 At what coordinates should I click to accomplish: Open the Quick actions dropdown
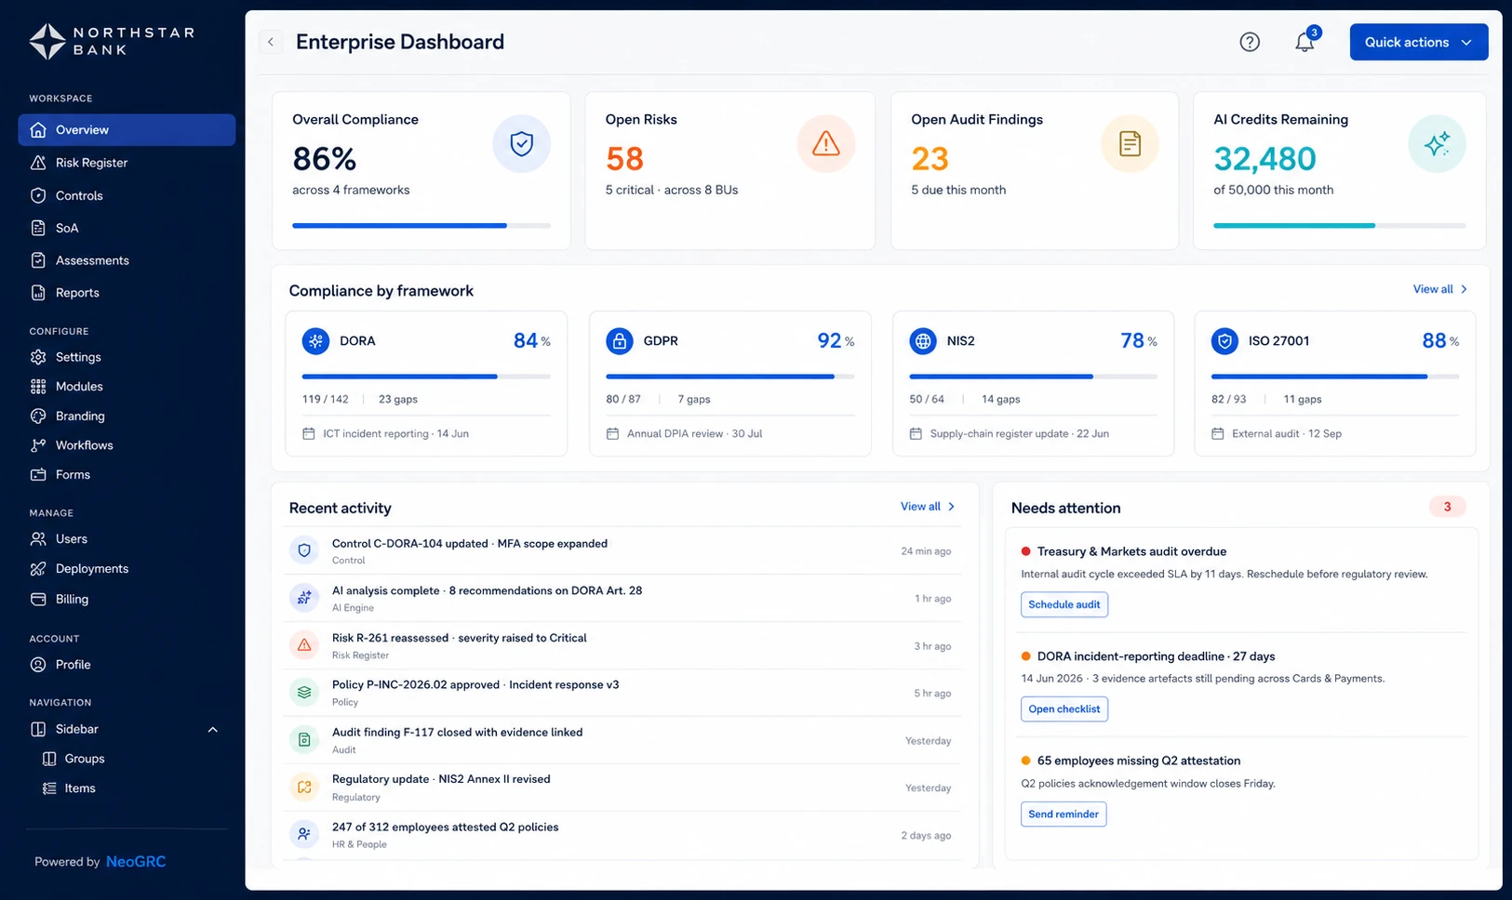pos(1419,42)
